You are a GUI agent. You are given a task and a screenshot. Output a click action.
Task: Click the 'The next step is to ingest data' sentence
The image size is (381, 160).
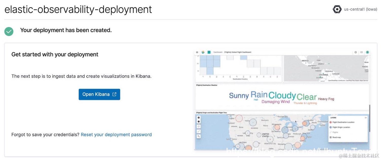[x=81, y=76]
